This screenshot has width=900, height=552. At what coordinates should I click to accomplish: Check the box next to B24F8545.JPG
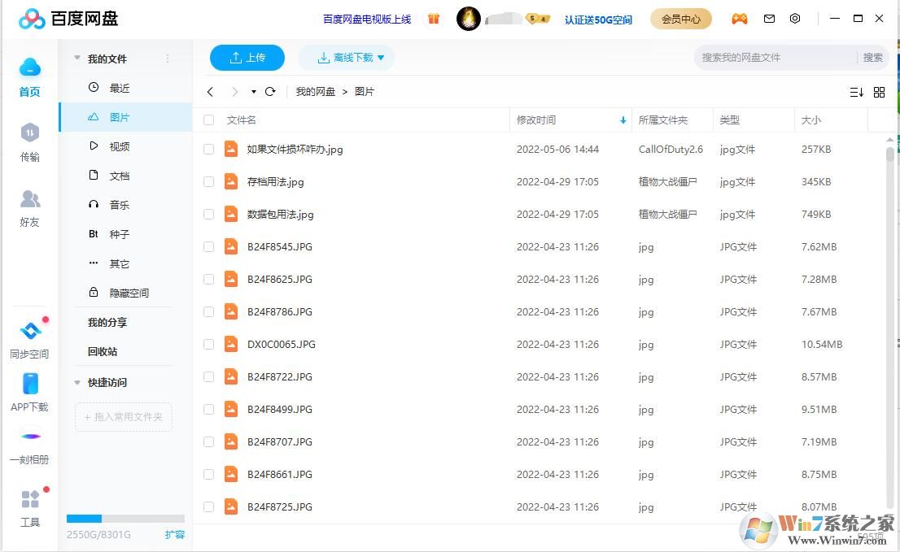pos(209,246)
